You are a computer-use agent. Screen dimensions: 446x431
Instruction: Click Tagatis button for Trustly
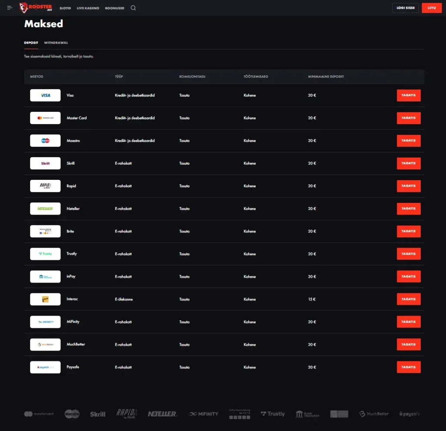(409, 254)
